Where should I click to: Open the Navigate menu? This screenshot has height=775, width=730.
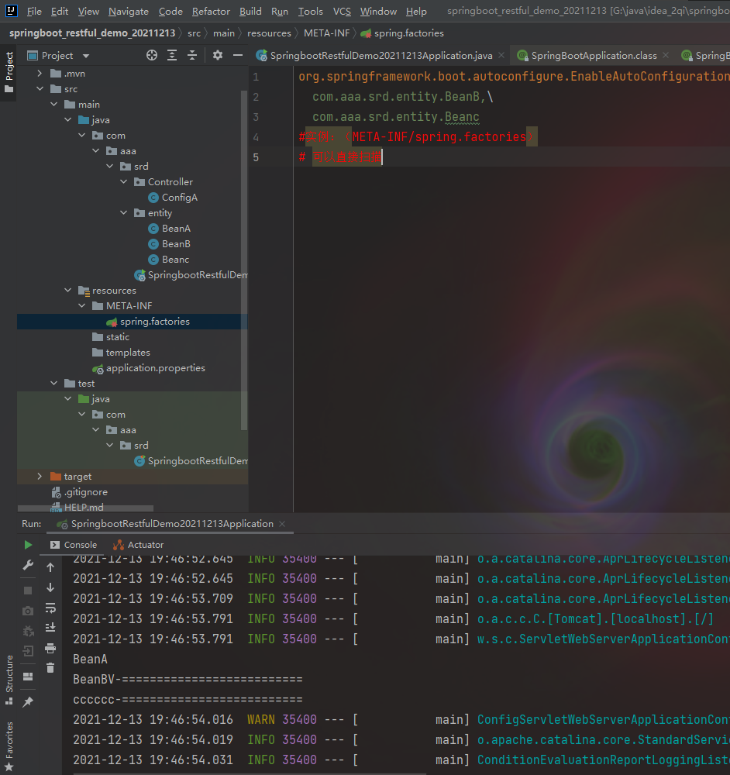pos(129,12)
